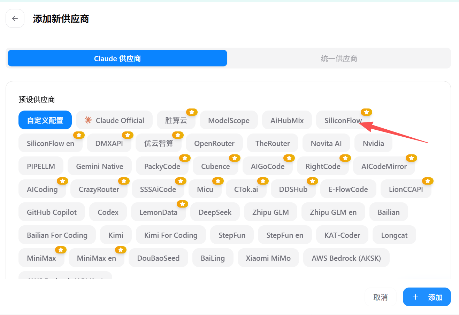
Task: Pick the StepFun en preset
Action: tap(285, 235)
